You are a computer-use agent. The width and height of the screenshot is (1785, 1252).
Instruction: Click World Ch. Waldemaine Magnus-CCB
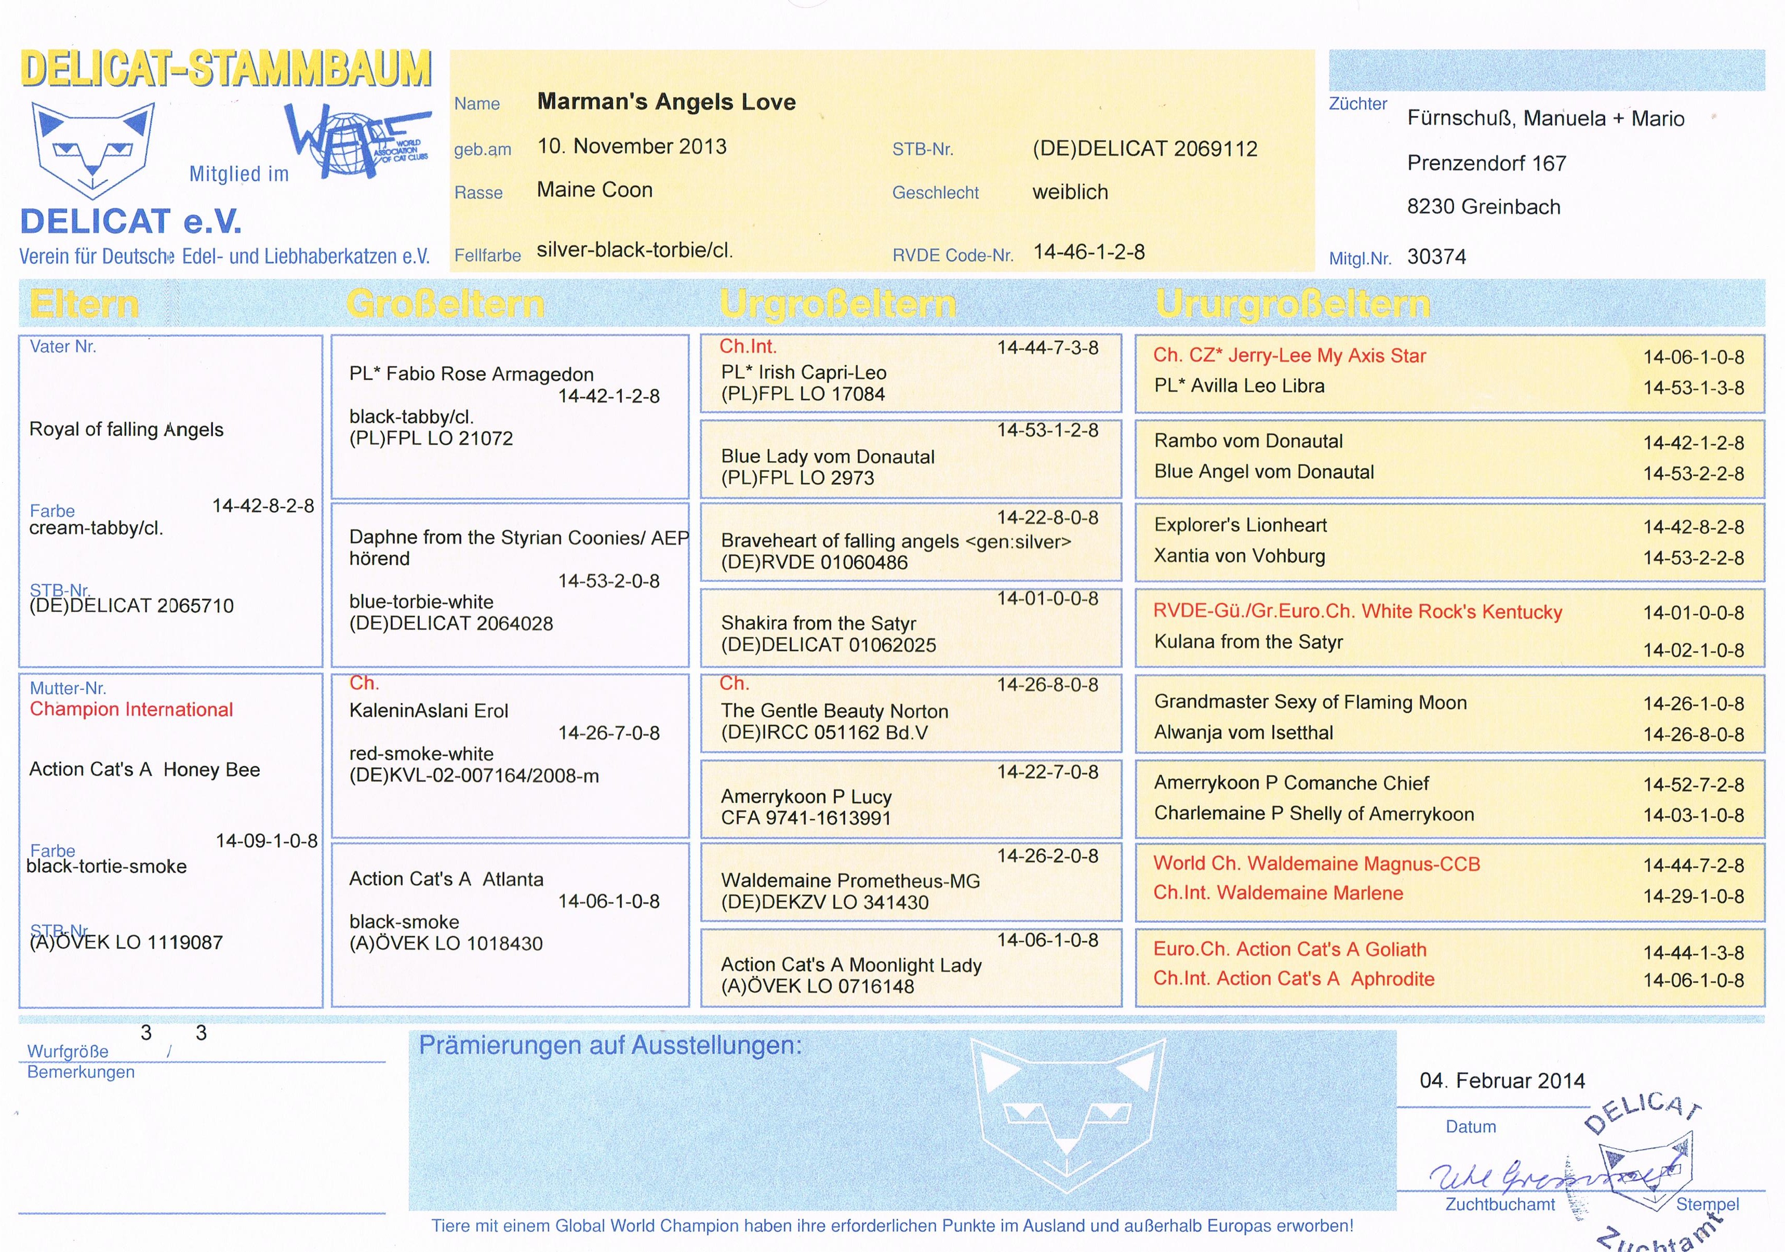[1316, 864]
